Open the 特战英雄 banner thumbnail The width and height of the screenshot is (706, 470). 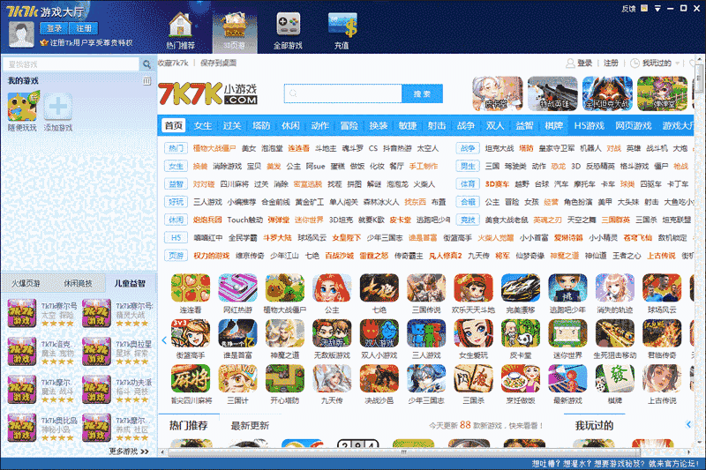[x=552, y=93]
